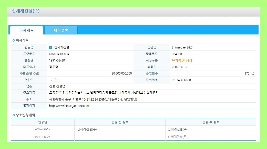
Task: Click the 전화번호 label
Action: (x=152, y=80)
